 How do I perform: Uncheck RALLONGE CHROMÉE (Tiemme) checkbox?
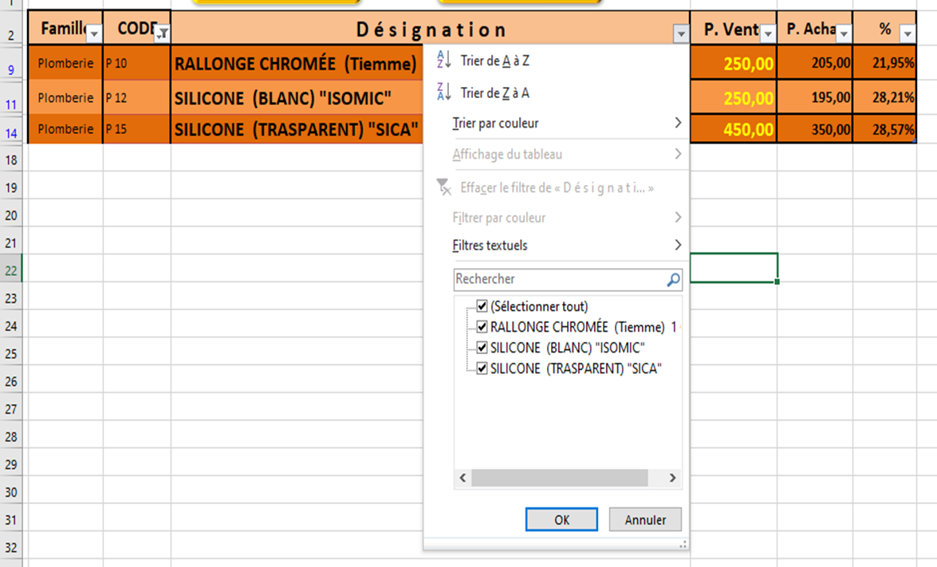pyautogui.click(x=482, y=327)
